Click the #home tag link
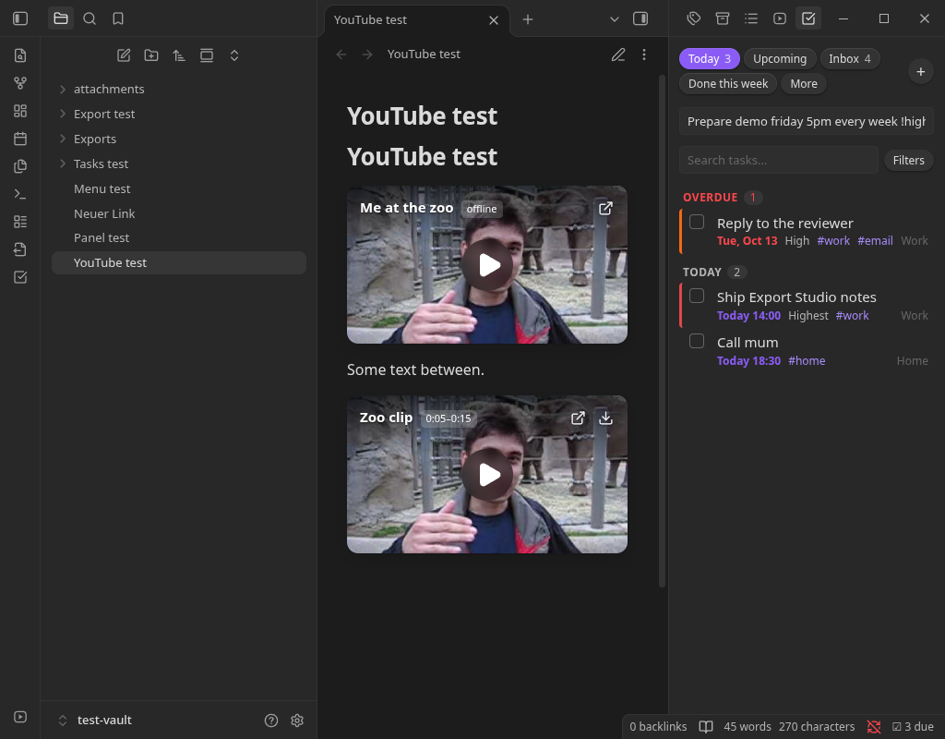This screenshot has width=945, height=739. [x=807, y=361]
